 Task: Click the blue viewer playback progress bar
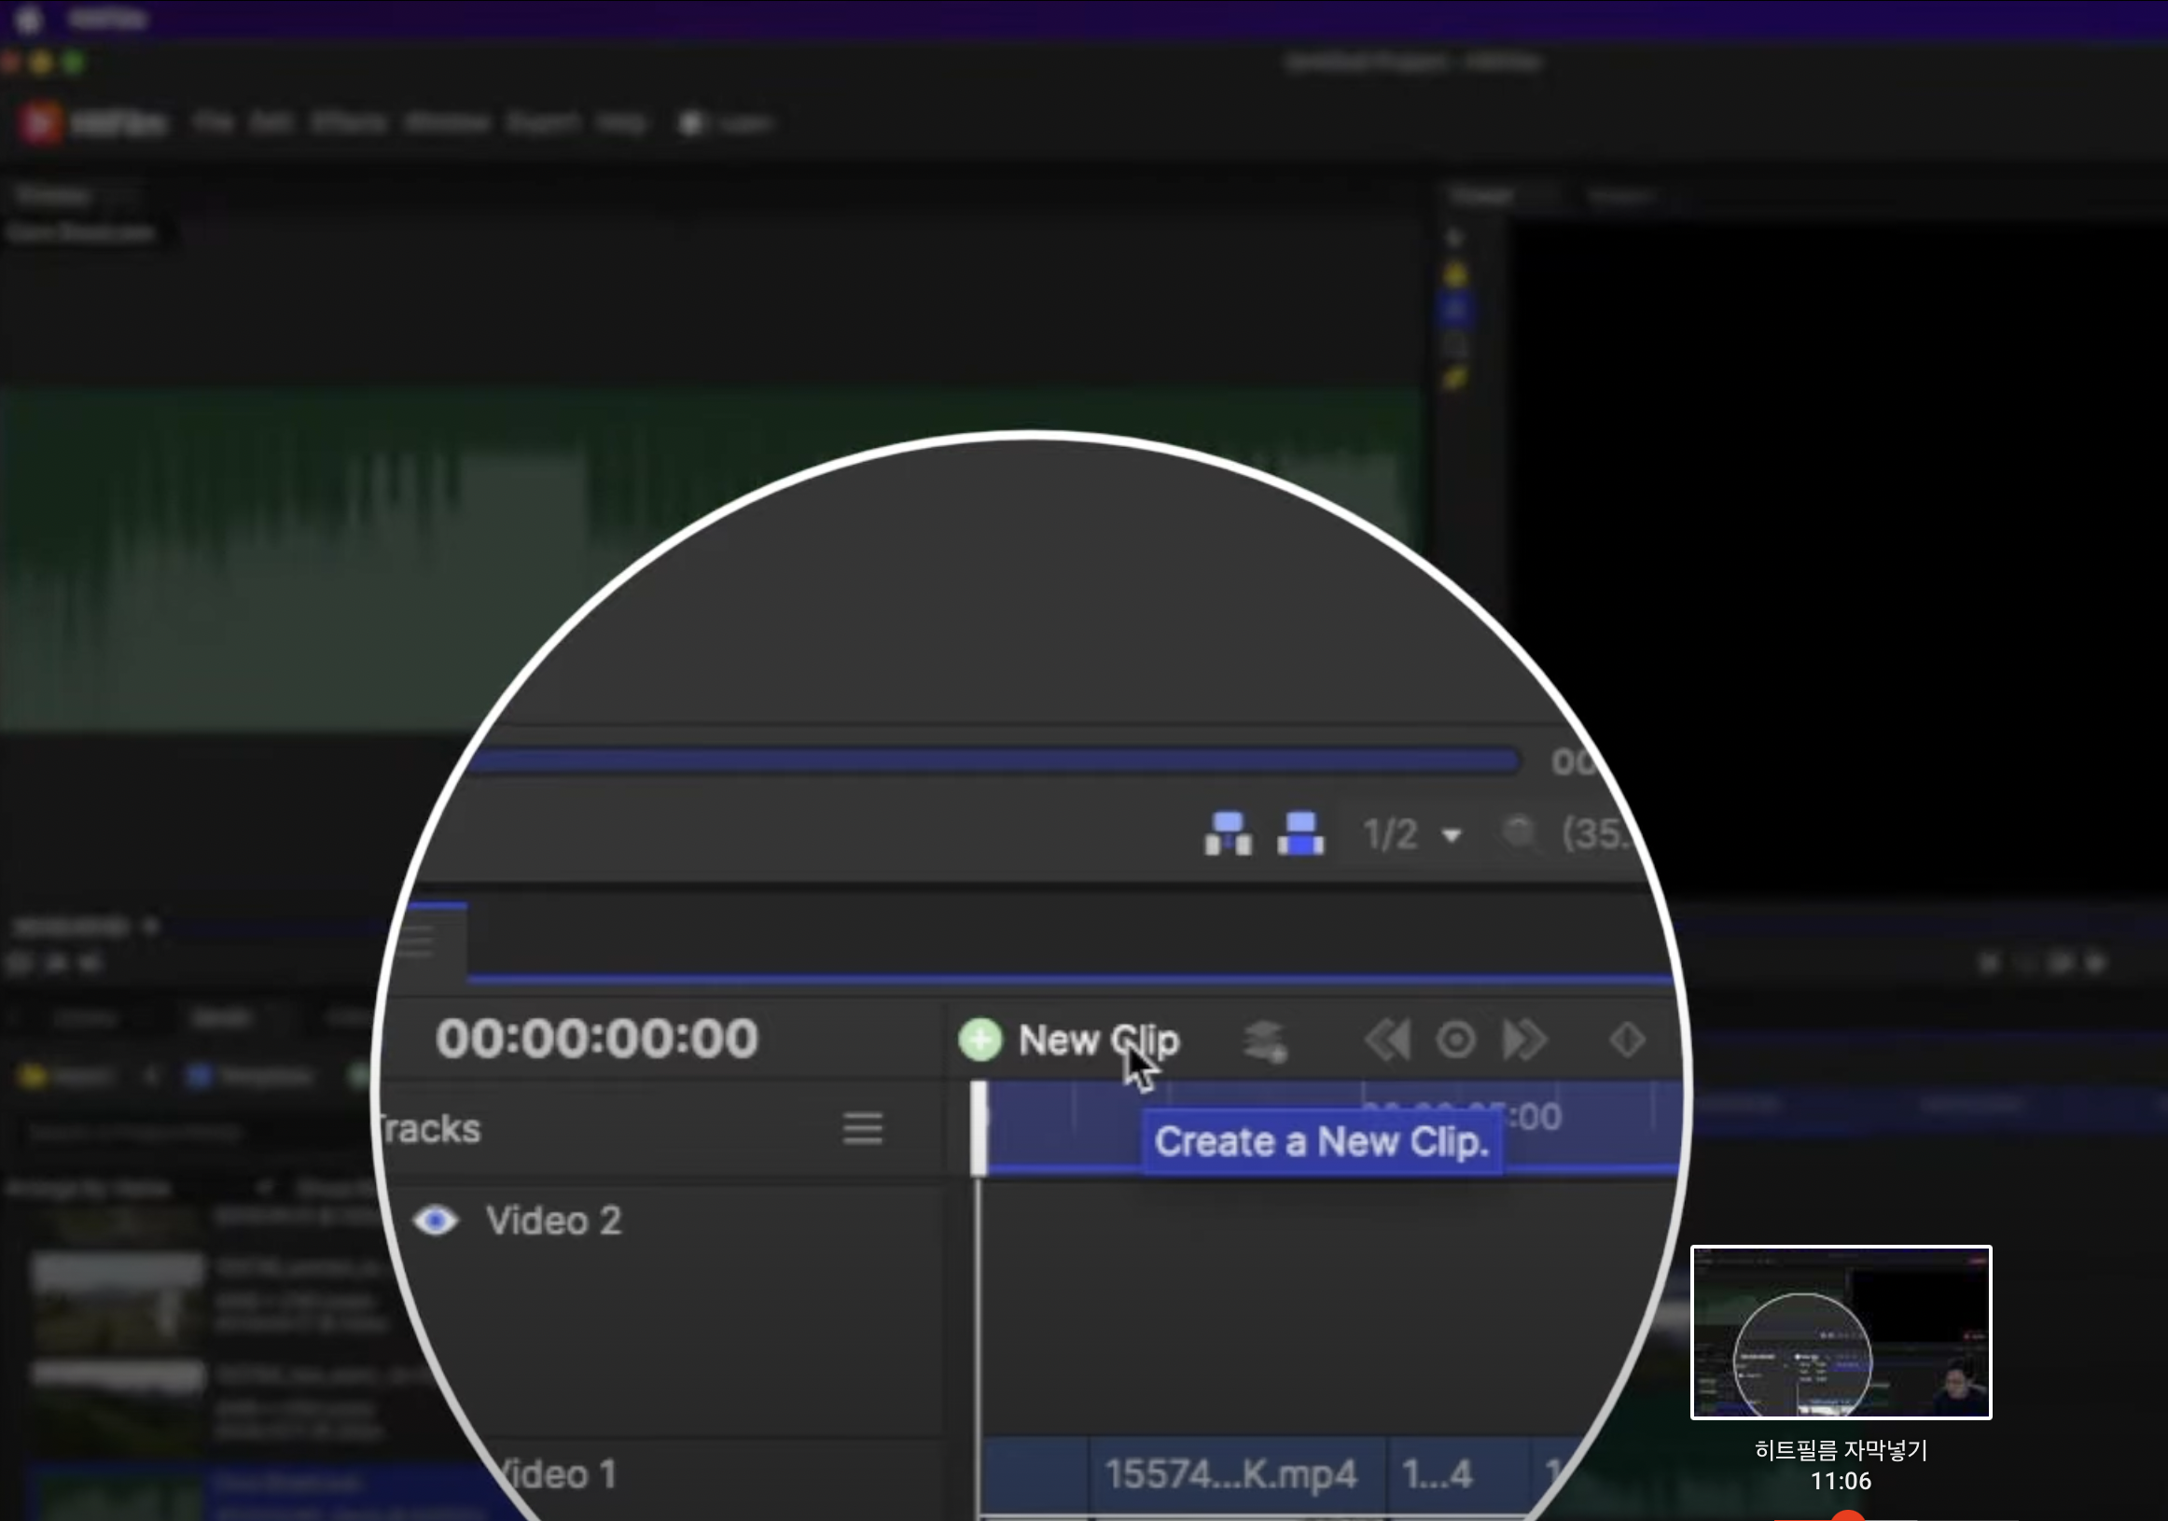(992, 761)
